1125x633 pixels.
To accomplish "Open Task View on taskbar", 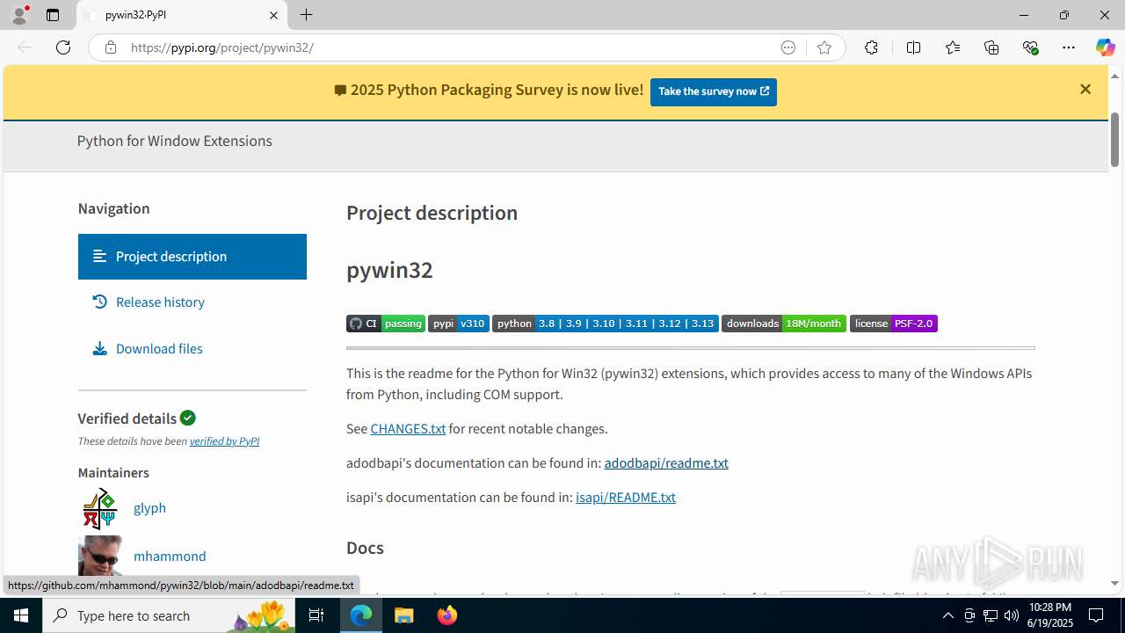I will [x=317, y=615].
